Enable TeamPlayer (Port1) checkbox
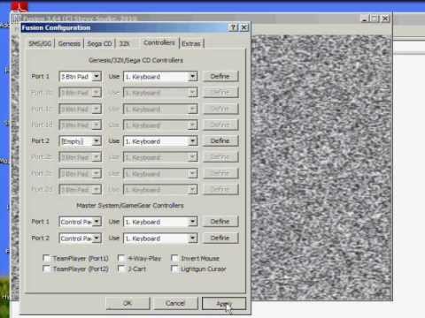This screenshot has width=425, height=318. click(x=46, y=258)
